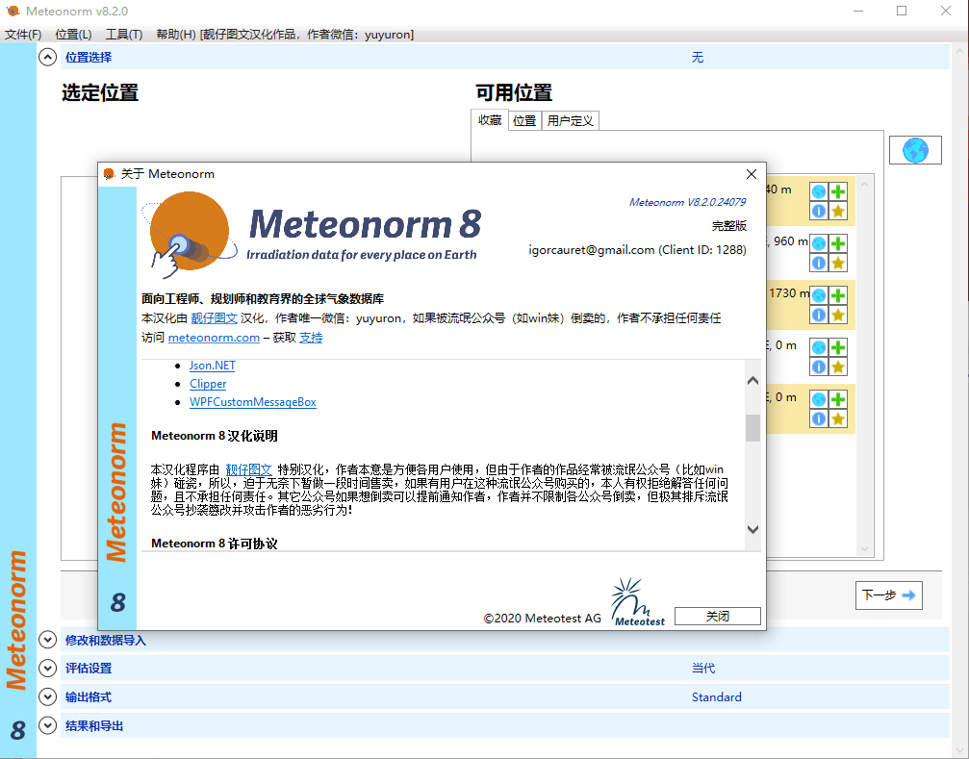The height and width of the screenshot is (759, 969).
Task: Click the 可用位置 heading
Action: coord(514,92)
